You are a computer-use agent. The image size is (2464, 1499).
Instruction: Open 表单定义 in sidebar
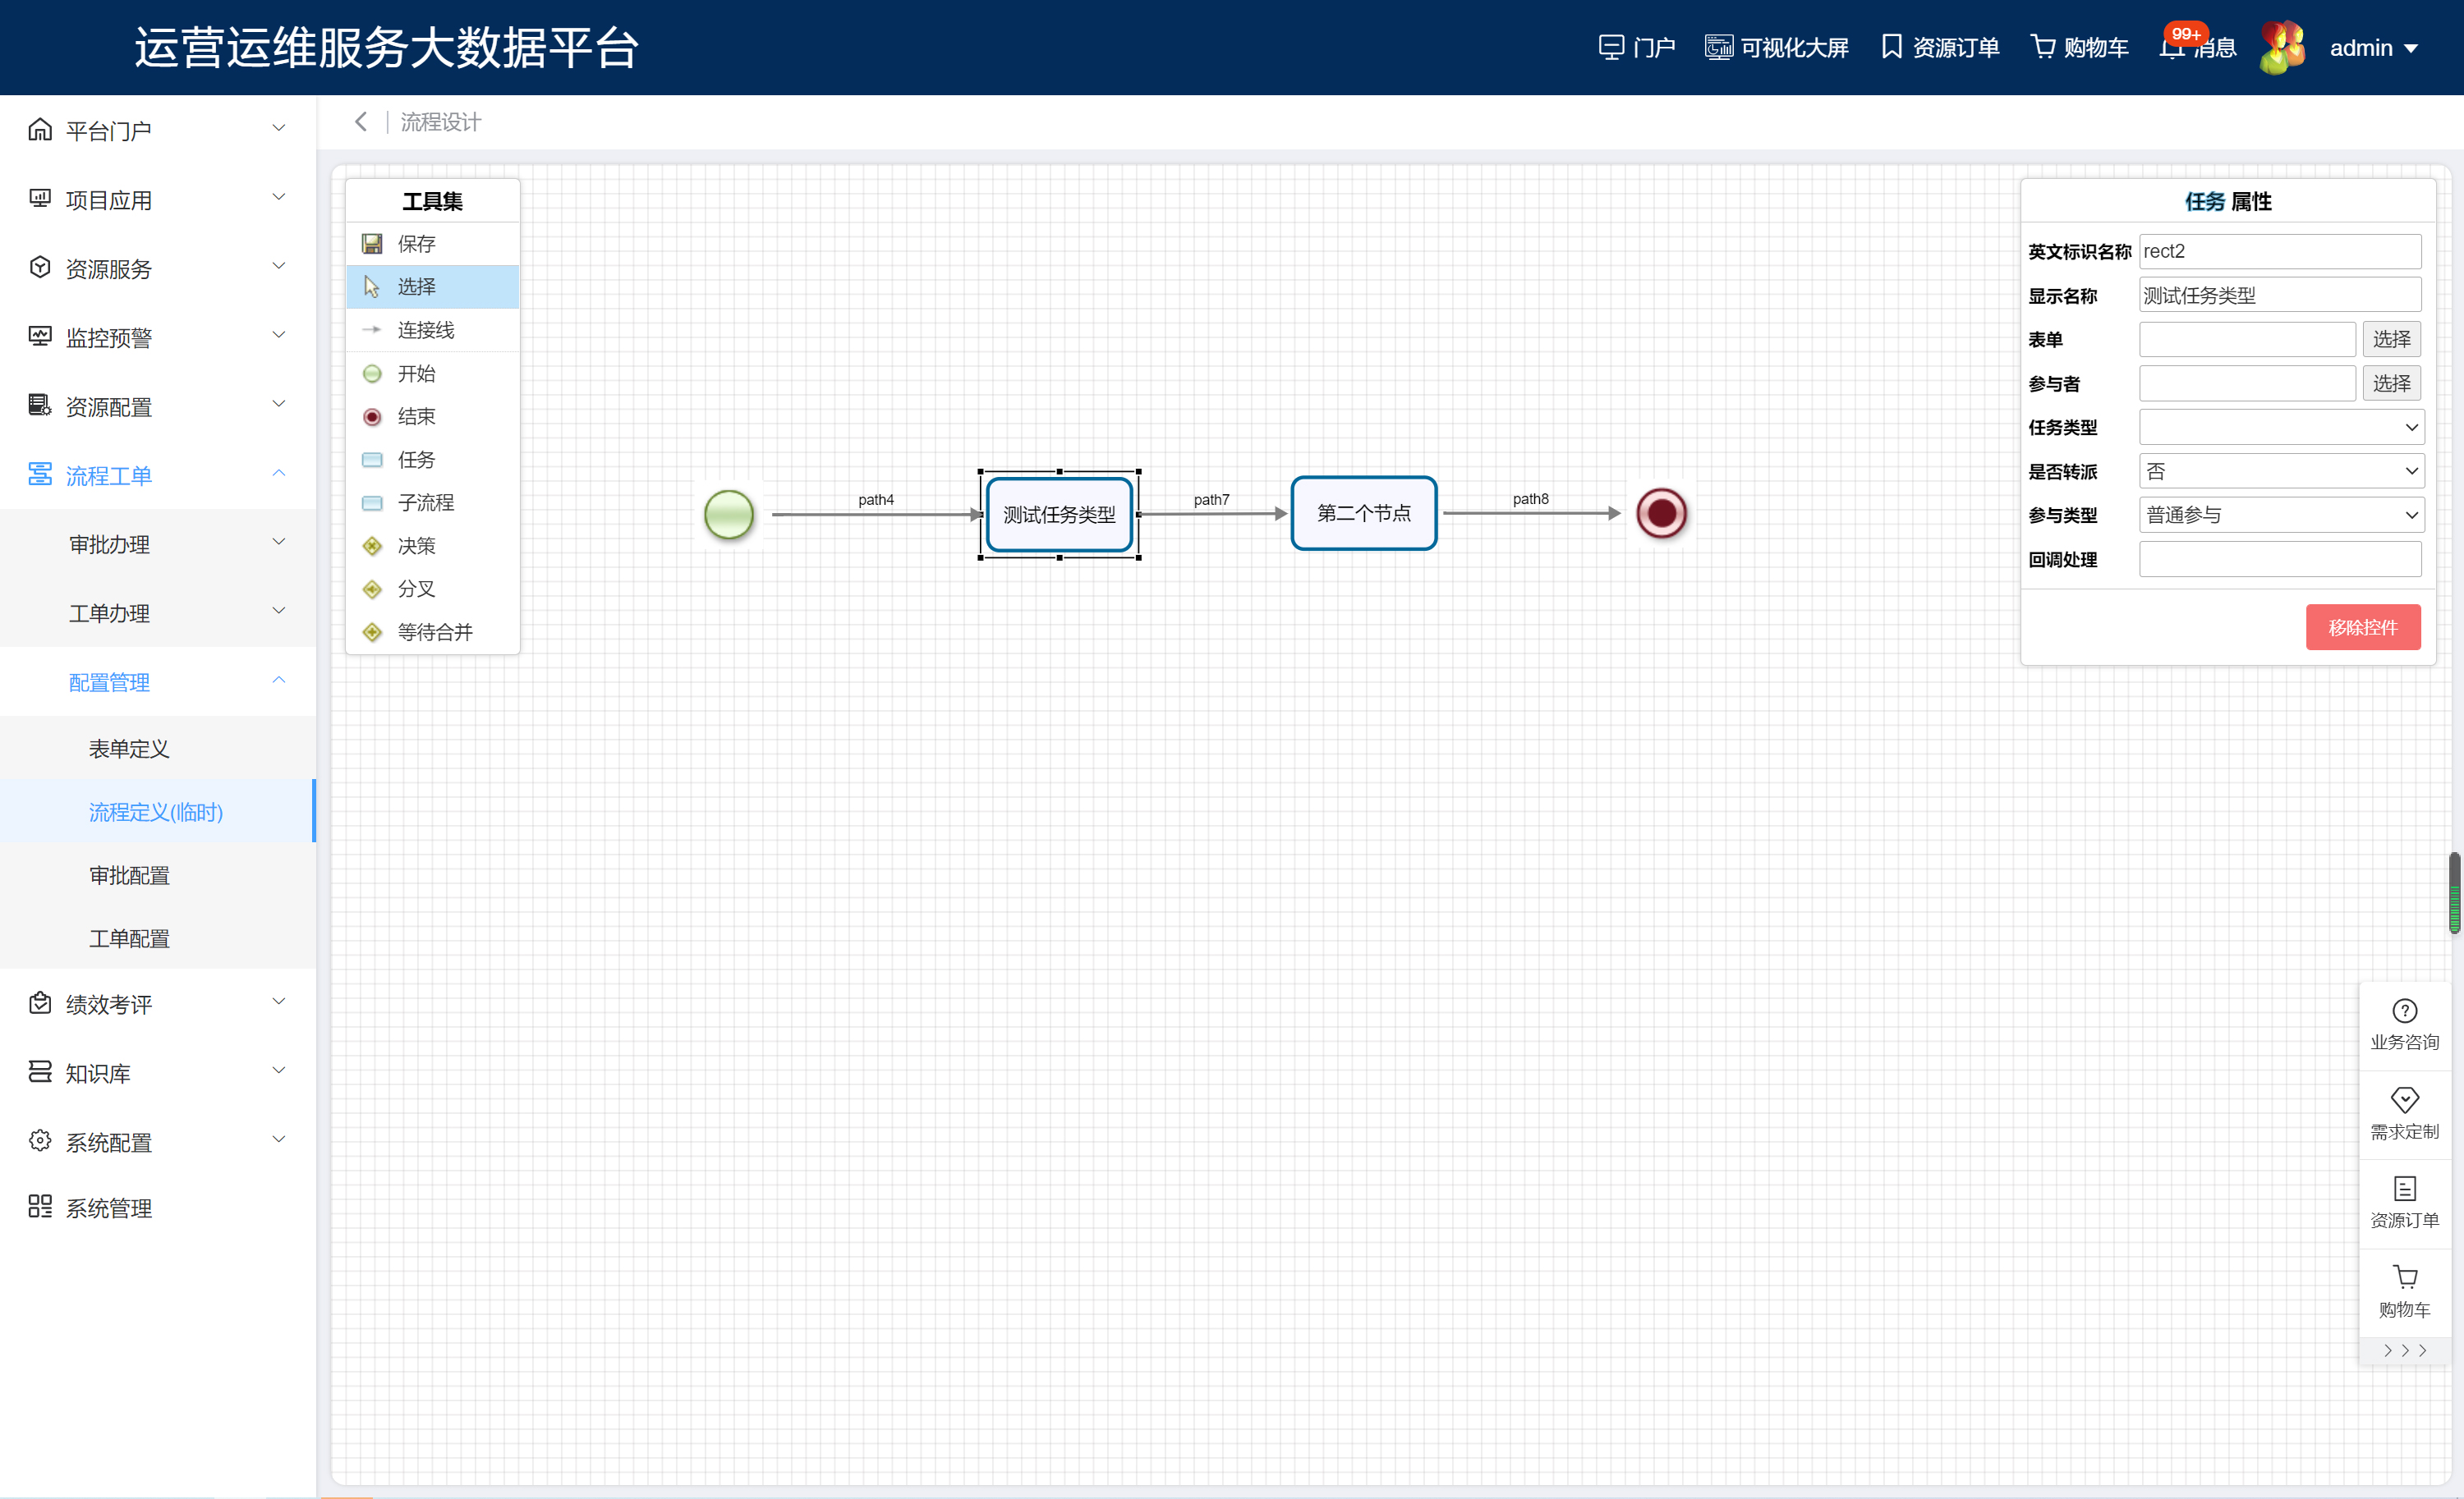tap(129, 749)
